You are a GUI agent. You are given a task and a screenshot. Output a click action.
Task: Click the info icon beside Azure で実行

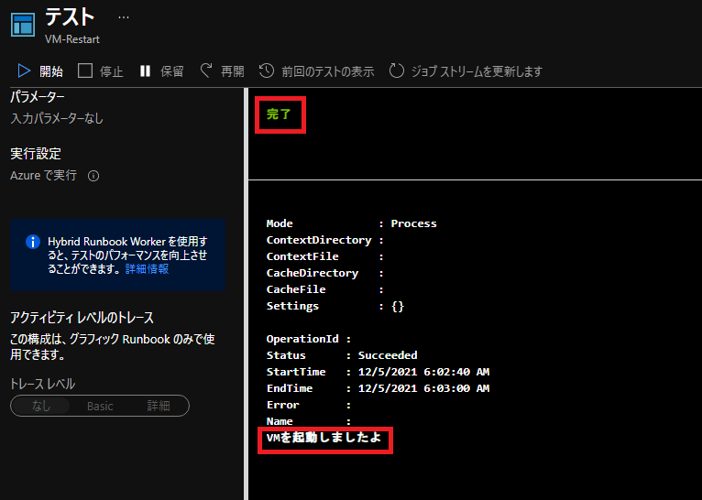(x=93, y=176)
